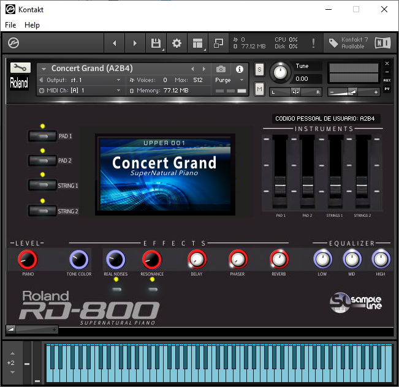Viewport: 399px width, 387px height.
Task: Open the instrument name dropdown arrow
Action: 44,69
